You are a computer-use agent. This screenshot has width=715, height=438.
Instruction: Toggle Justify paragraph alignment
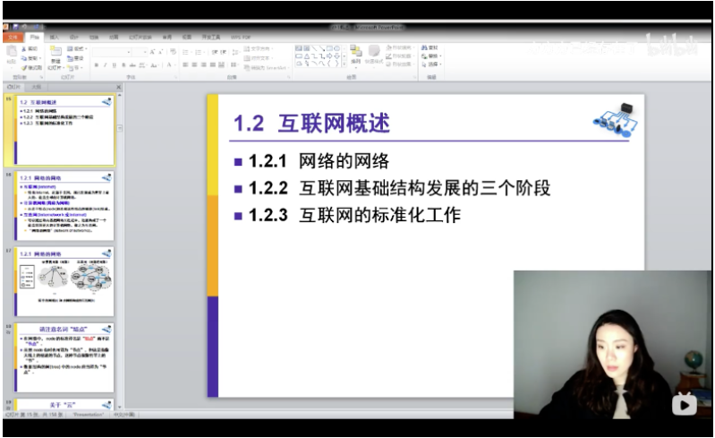(212, 64)
